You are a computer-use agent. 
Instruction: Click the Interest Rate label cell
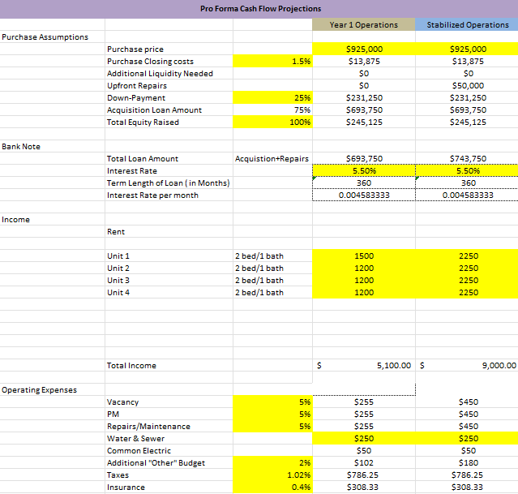(169, 171)
